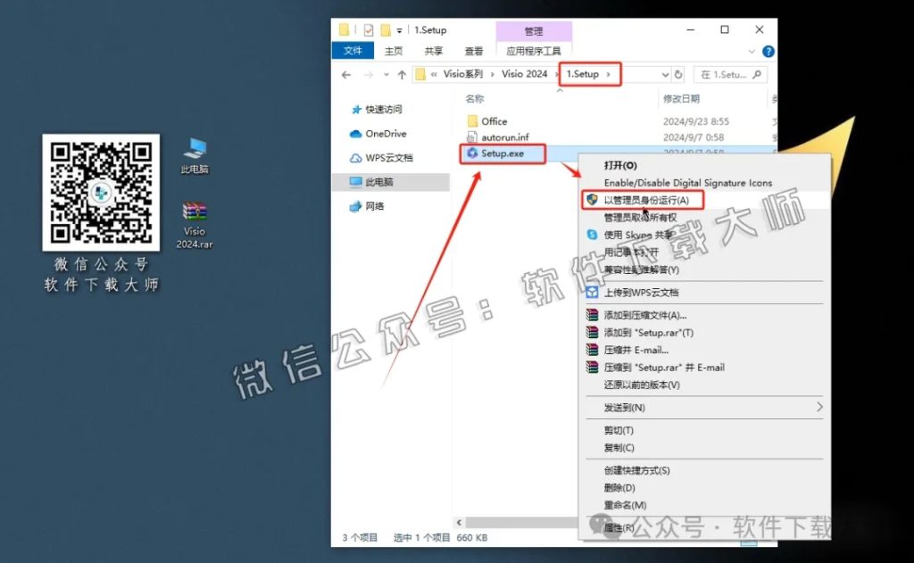Click the refresh icon in the address bar
This screenshot has width=914, height=563.
[x=677, y=74]
